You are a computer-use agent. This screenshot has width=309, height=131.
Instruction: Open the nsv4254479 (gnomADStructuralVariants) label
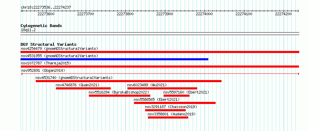pyautogui.click(x=59, y=49)
